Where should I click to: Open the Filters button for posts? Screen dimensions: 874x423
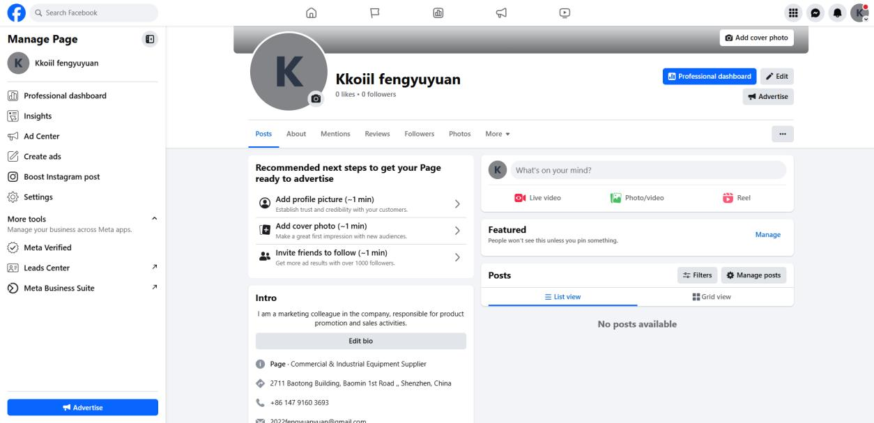pyautogui.click(x=697, y=275)
